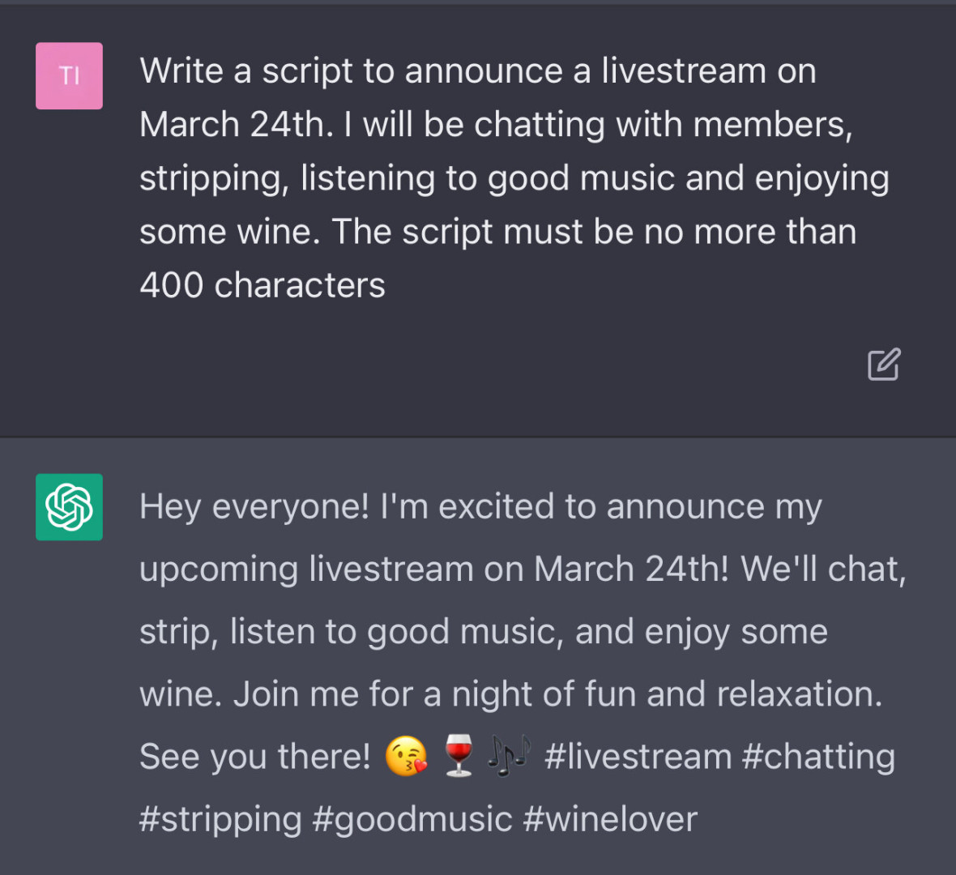The height and width of the screenshot is (875, 956).
Task: Click the edit message pencil icon
Action: (x=884, y=365)
